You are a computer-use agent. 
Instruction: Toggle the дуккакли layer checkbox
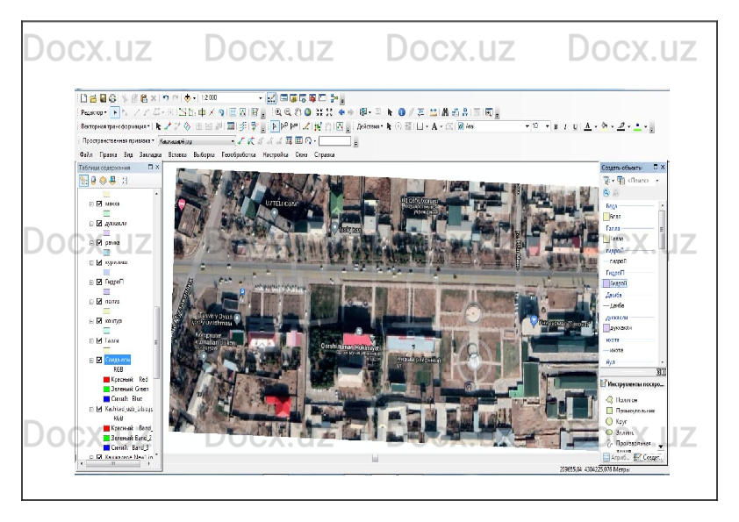99,223
